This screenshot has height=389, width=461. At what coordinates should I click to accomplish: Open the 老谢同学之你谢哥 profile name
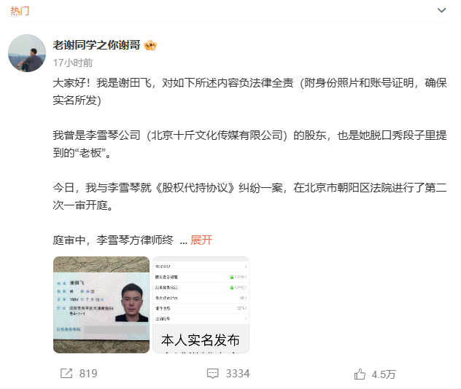point(97,45)
